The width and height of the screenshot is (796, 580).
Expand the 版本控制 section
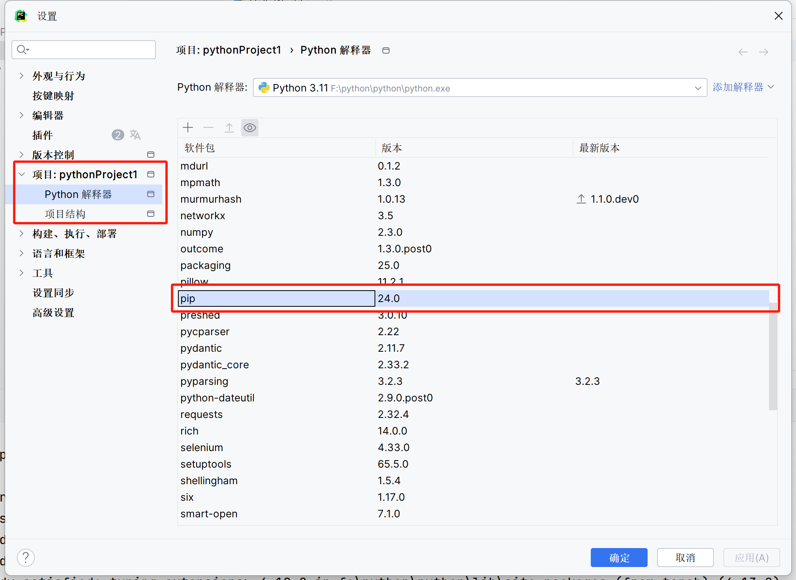tap(22, 155)
